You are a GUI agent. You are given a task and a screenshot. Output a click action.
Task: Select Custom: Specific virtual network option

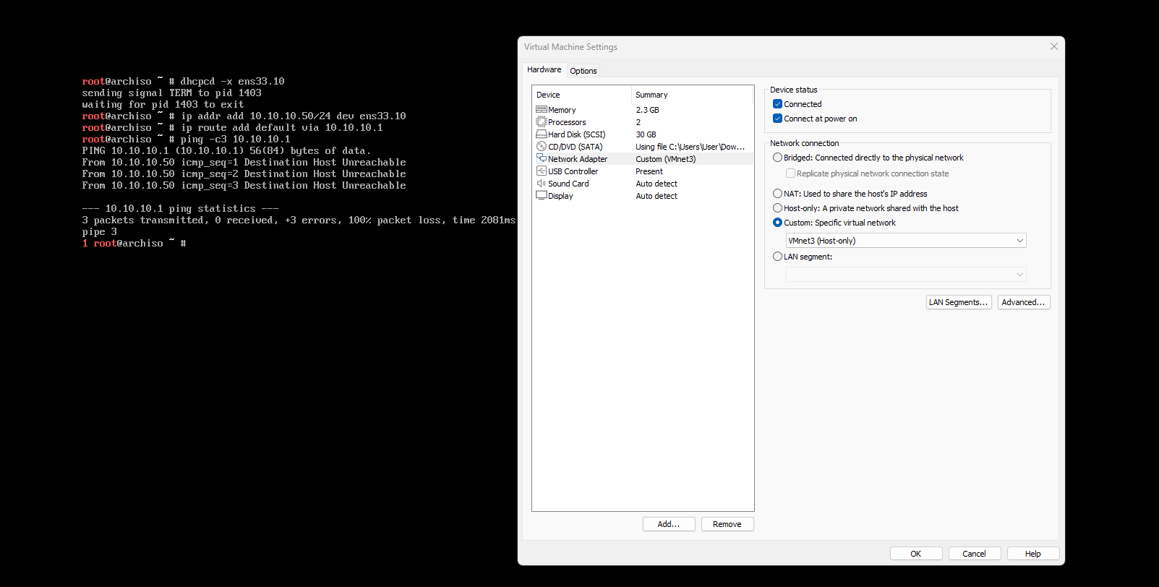778,223
